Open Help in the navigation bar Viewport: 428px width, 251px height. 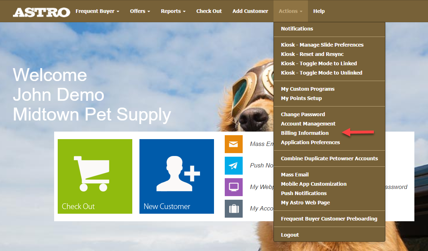pos(319,11)
